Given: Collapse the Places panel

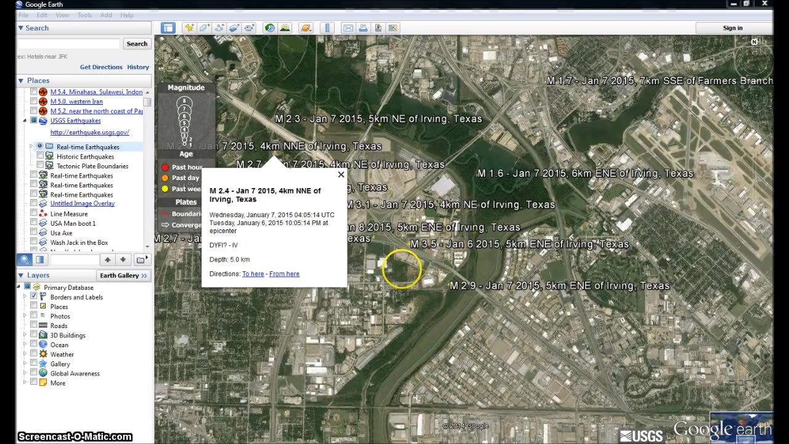Looking at the screenshot, I should (x=21, y=80).
